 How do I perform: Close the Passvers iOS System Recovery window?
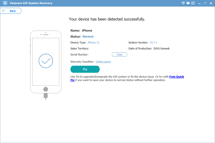[x=211, y=3]
